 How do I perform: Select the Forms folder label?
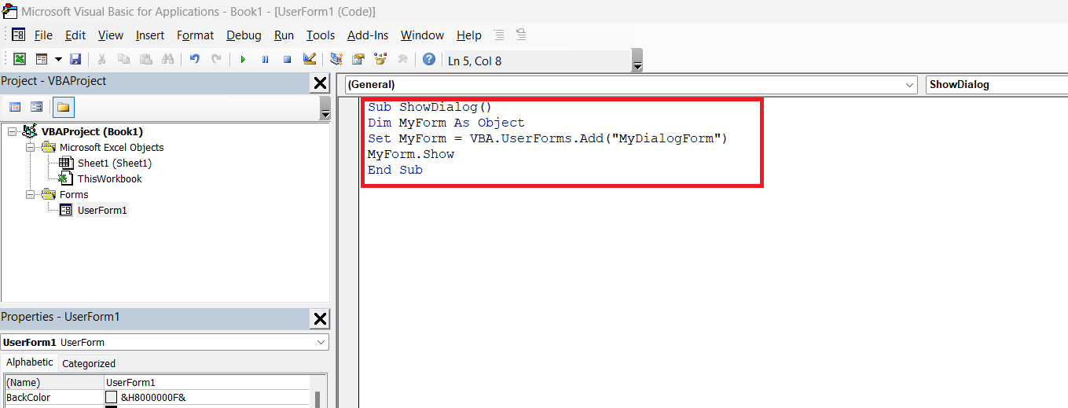click(74, 194)
